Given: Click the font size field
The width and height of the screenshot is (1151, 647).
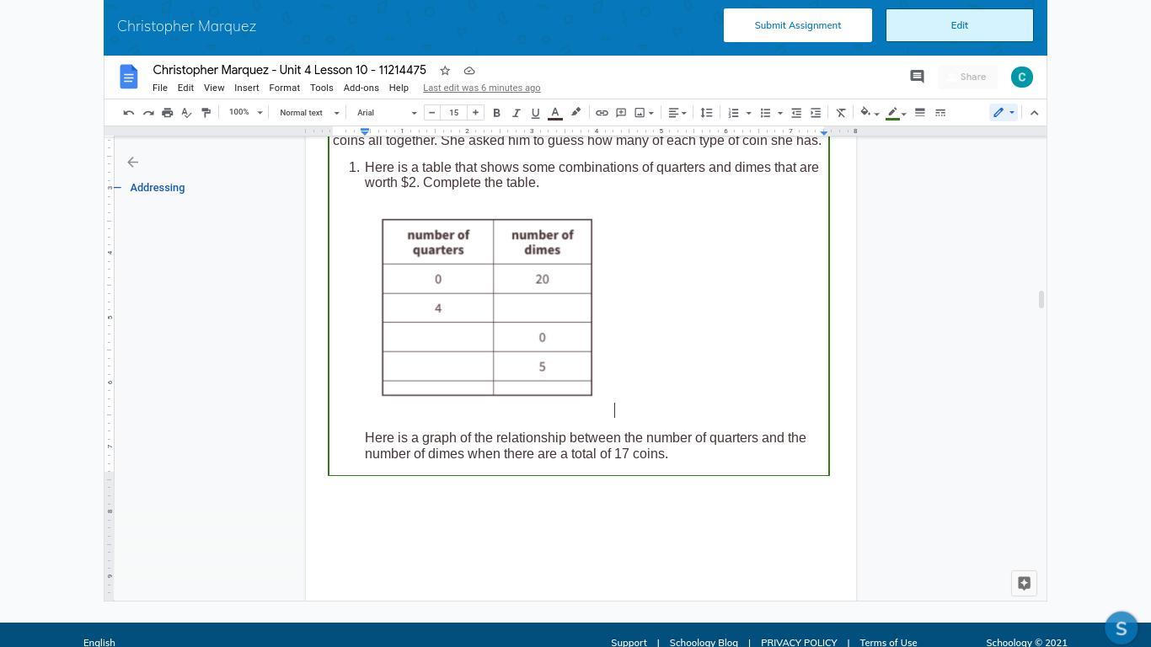Looking at the screenshot, I should click(x=454, y=113).
